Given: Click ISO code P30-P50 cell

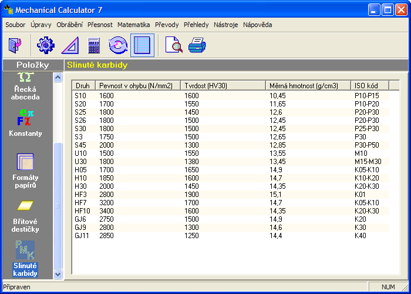Looking at the screenshot, I should tap(367, 145).
